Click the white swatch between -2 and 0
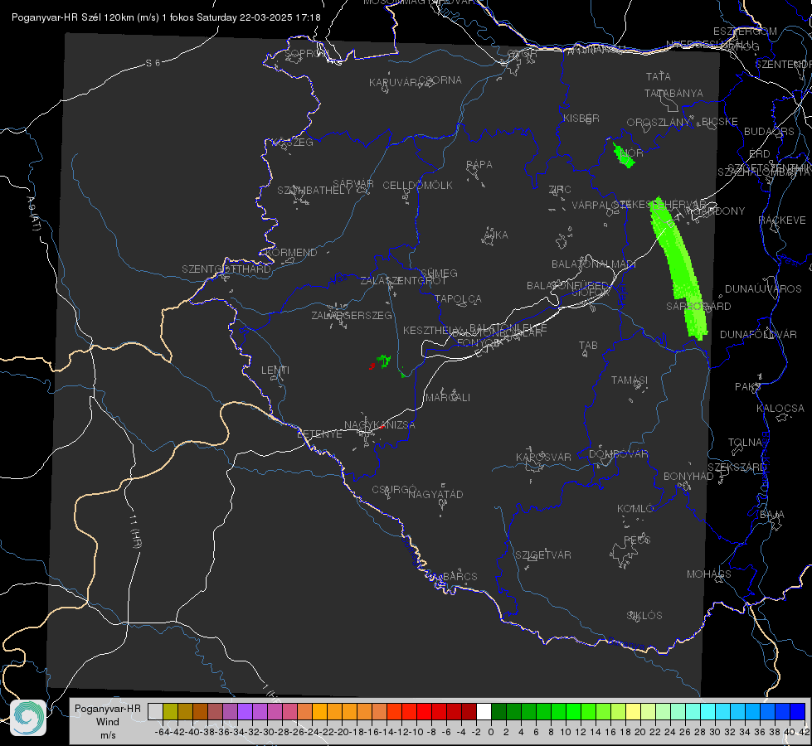This screenshot has height=746, width=812. (x=484, y=711)
